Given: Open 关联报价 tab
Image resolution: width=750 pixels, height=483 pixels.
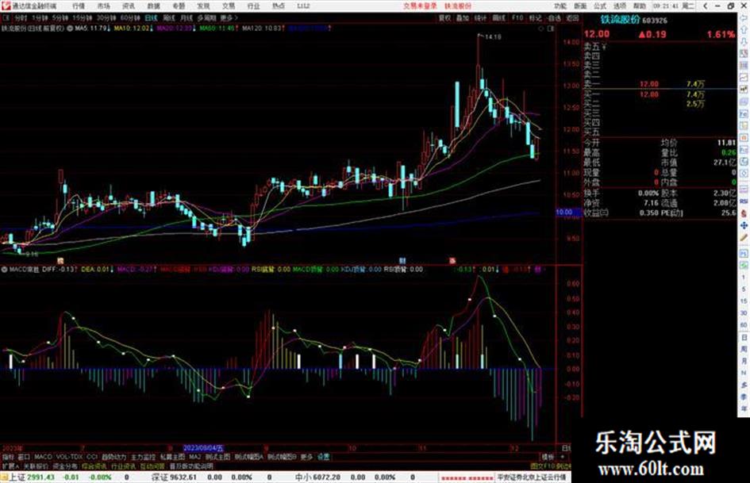Looking at the screenshot, I should coord(36,466).
